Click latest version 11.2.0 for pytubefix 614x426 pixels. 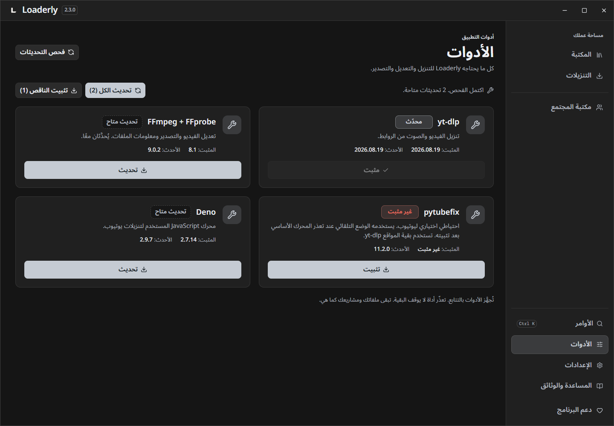pyautogui.click(x=382, y=249)
